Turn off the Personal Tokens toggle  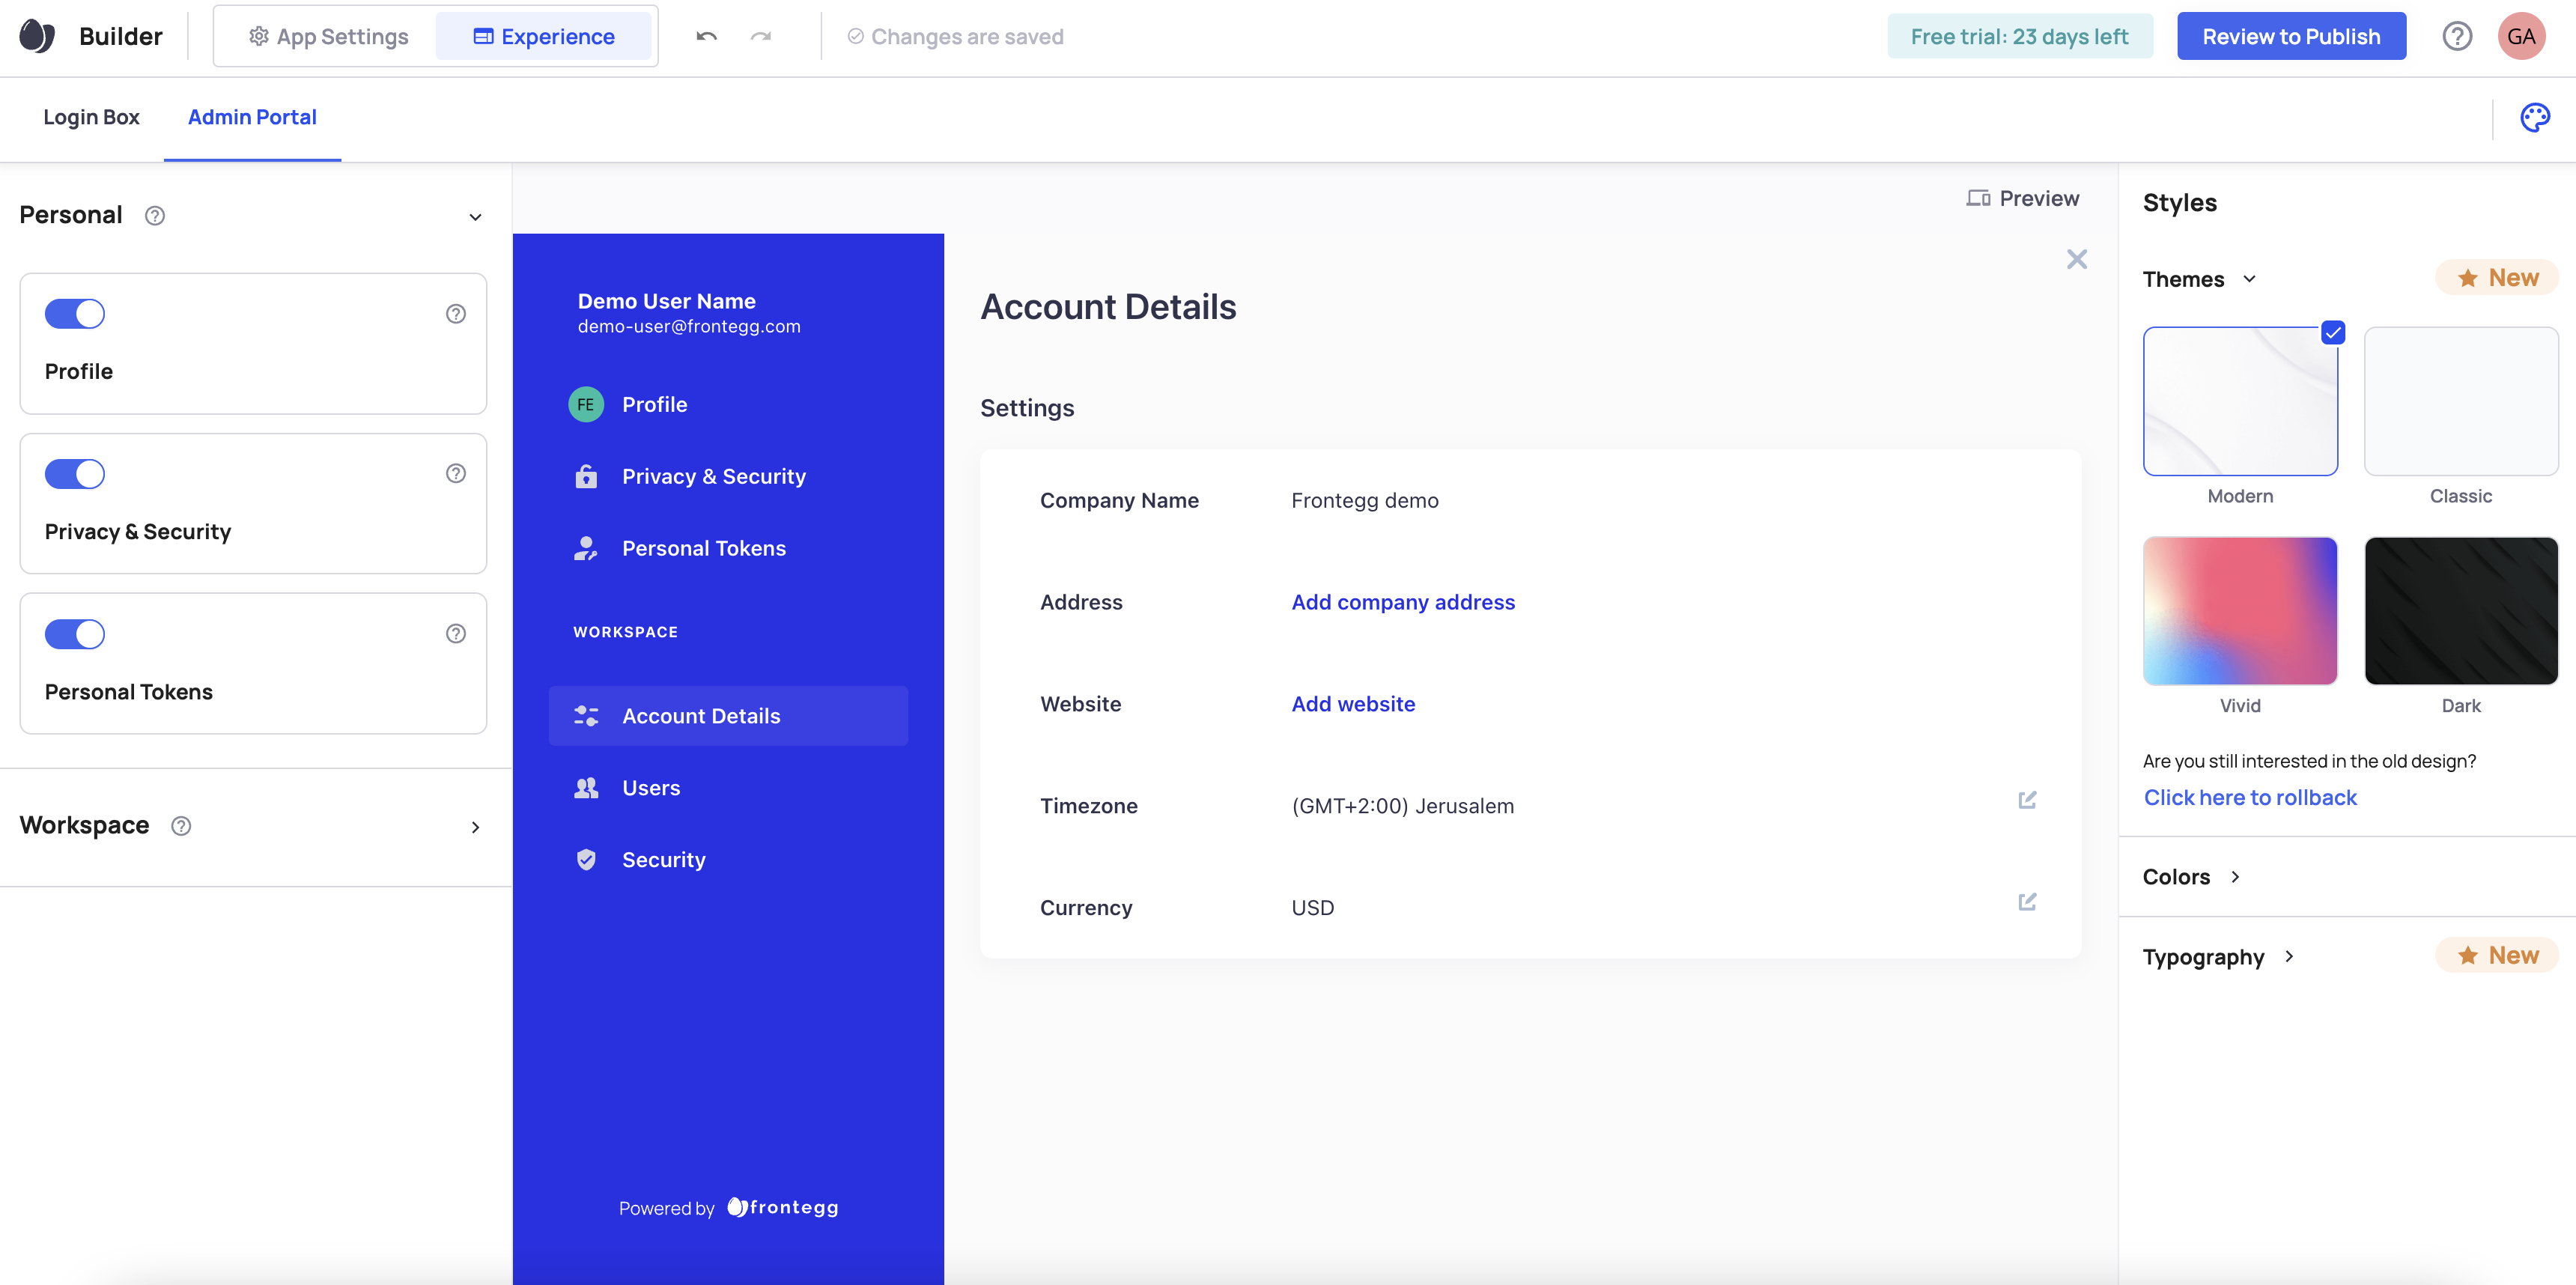[x=75, y=634]
